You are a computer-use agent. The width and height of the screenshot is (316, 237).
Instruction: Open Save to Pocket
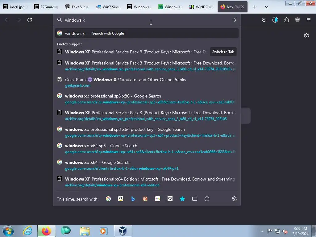pyautogui.click(x=264, y=20)
